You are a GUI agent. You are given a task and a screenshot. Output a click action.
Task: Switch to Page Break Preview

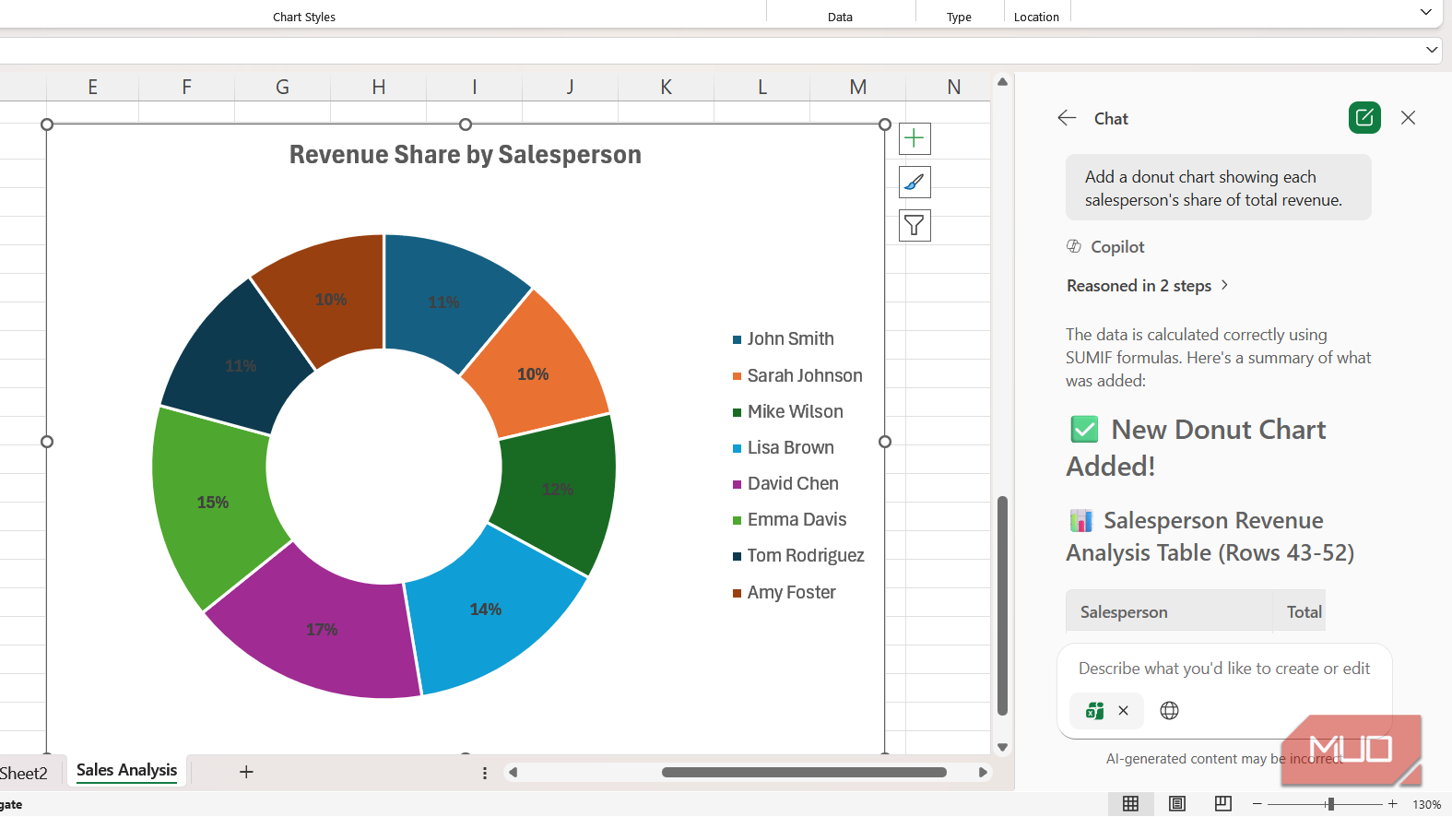(1223, 804)
